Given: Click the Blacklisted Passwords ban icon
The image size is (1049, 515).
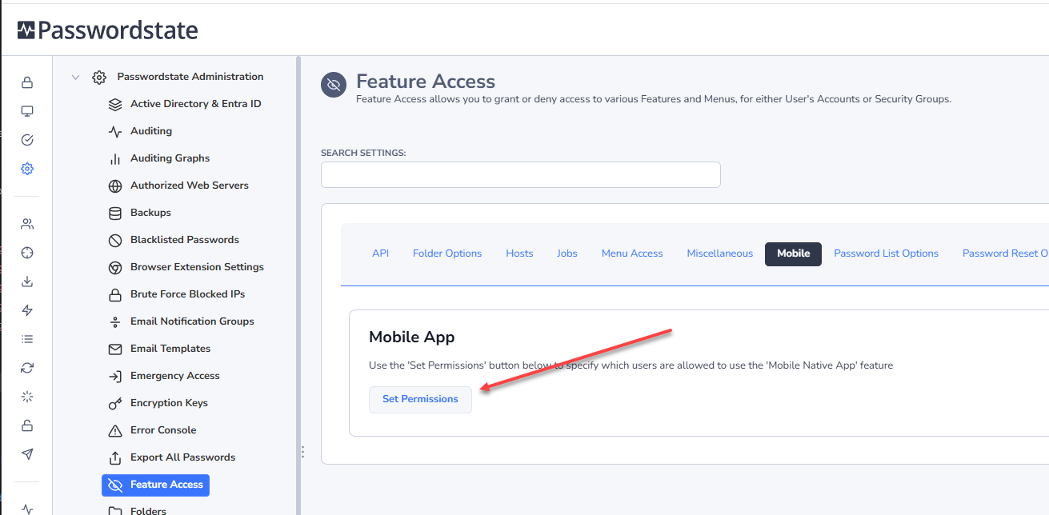Looking at the screenshot, I should click(x=115, y=240).
